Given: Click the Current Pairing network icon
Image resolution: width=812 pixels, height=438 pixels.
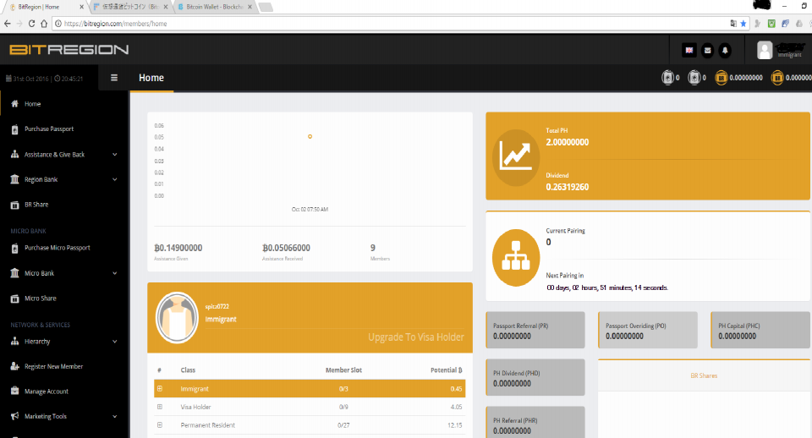Looking at the screenshot, I should (x=516, y=257).
